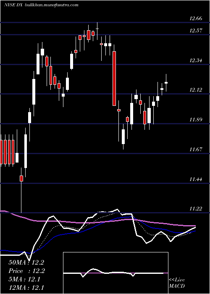Click the NYSE DX ticker title
Viewport: 210px width, 294px height.
pos(13,5)
